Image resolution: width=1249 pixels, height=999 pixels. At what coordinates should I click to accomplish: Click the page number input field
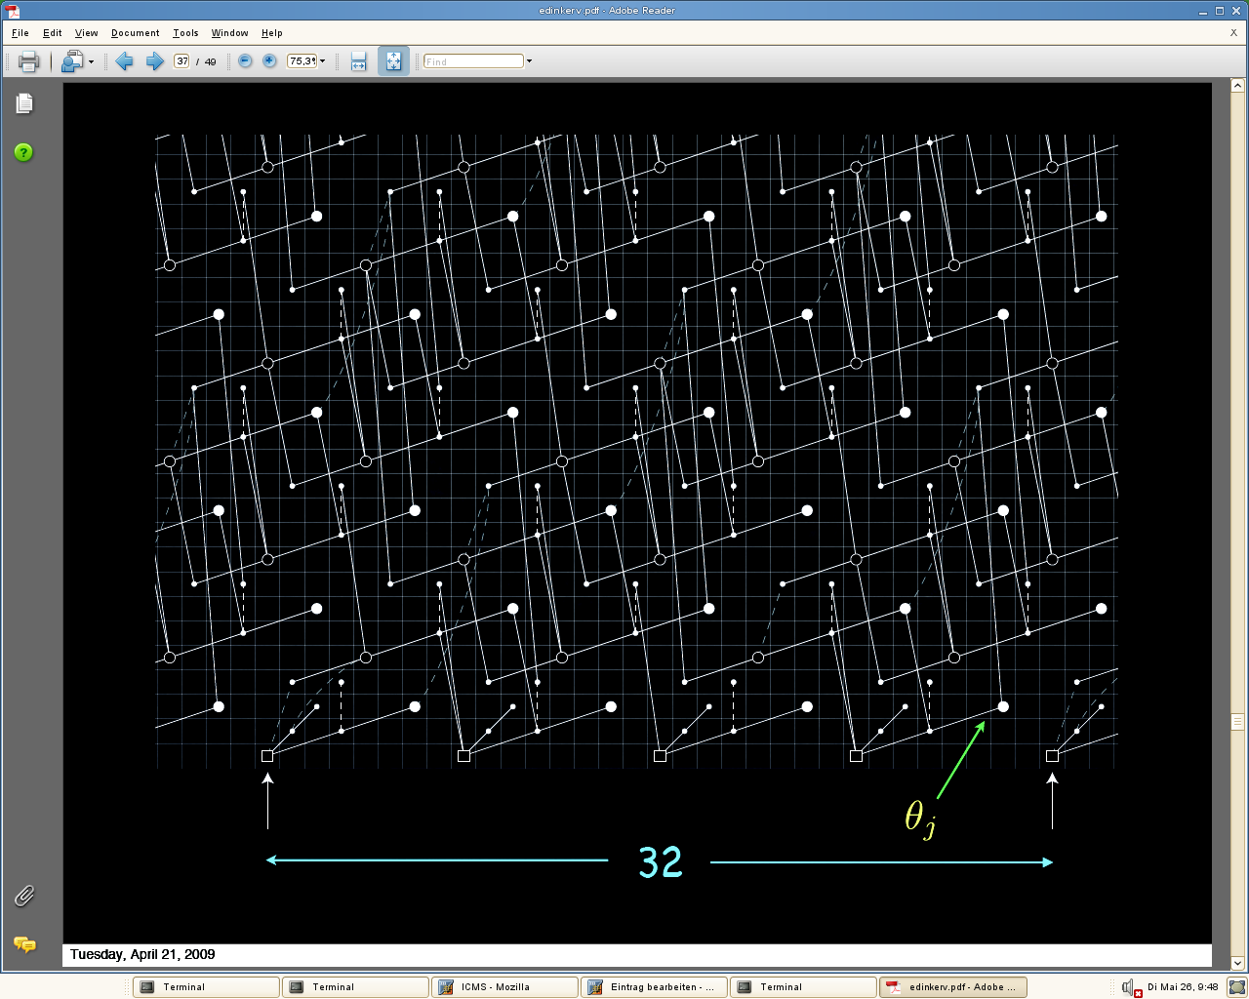tap(181, 61)
